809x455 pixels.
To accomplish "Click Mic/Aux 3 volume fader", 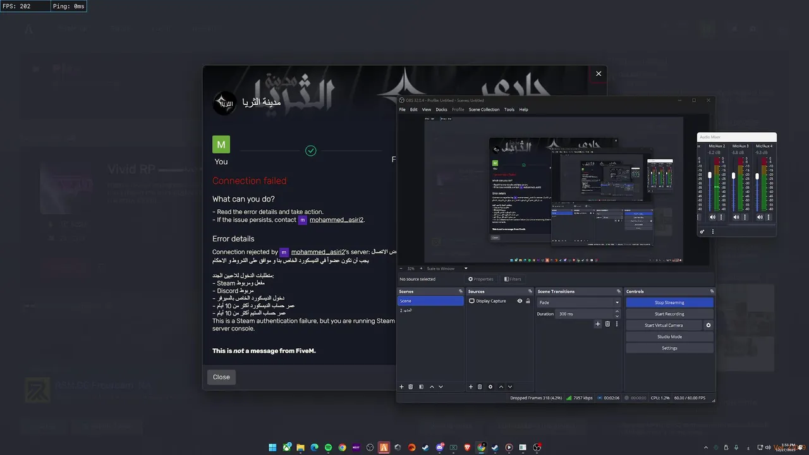I will pyautogui.click(x=733, y=176).
